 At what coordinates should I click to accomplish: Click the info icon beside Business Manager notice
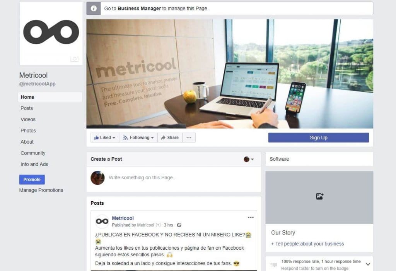94,9
